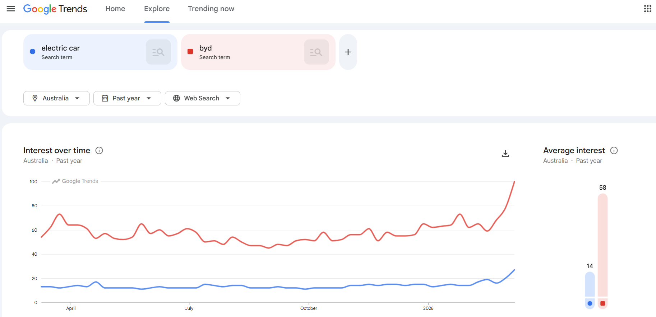The height and width of the screenshot is (317, 656).
Task: Select the Explore tab
Action: pos(157,9)
